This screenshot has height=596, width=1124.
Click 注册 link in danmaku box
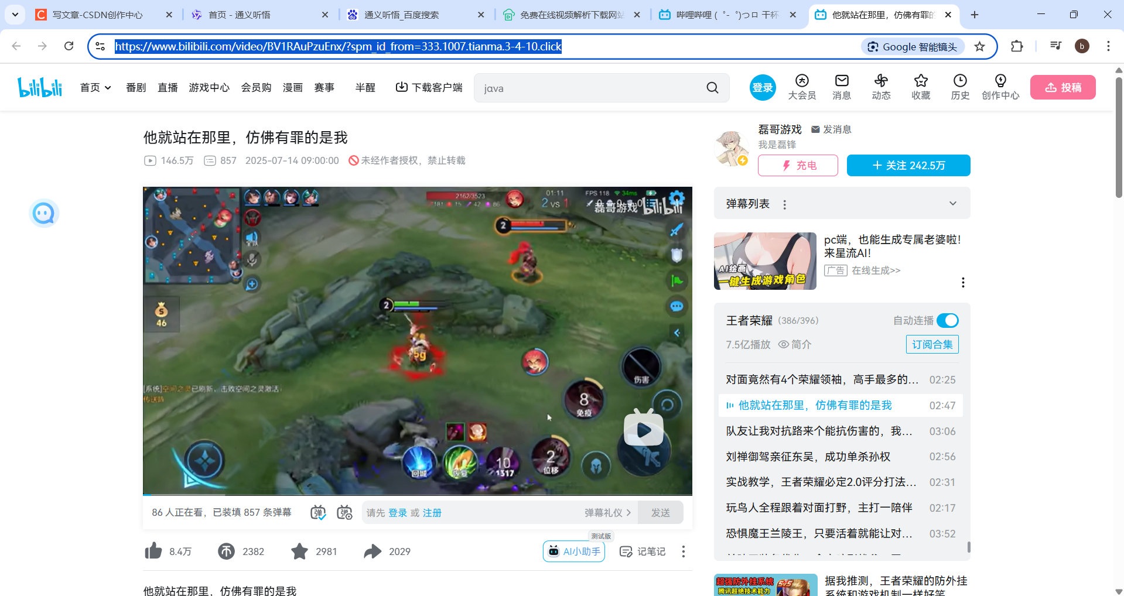tap(432, 513)
